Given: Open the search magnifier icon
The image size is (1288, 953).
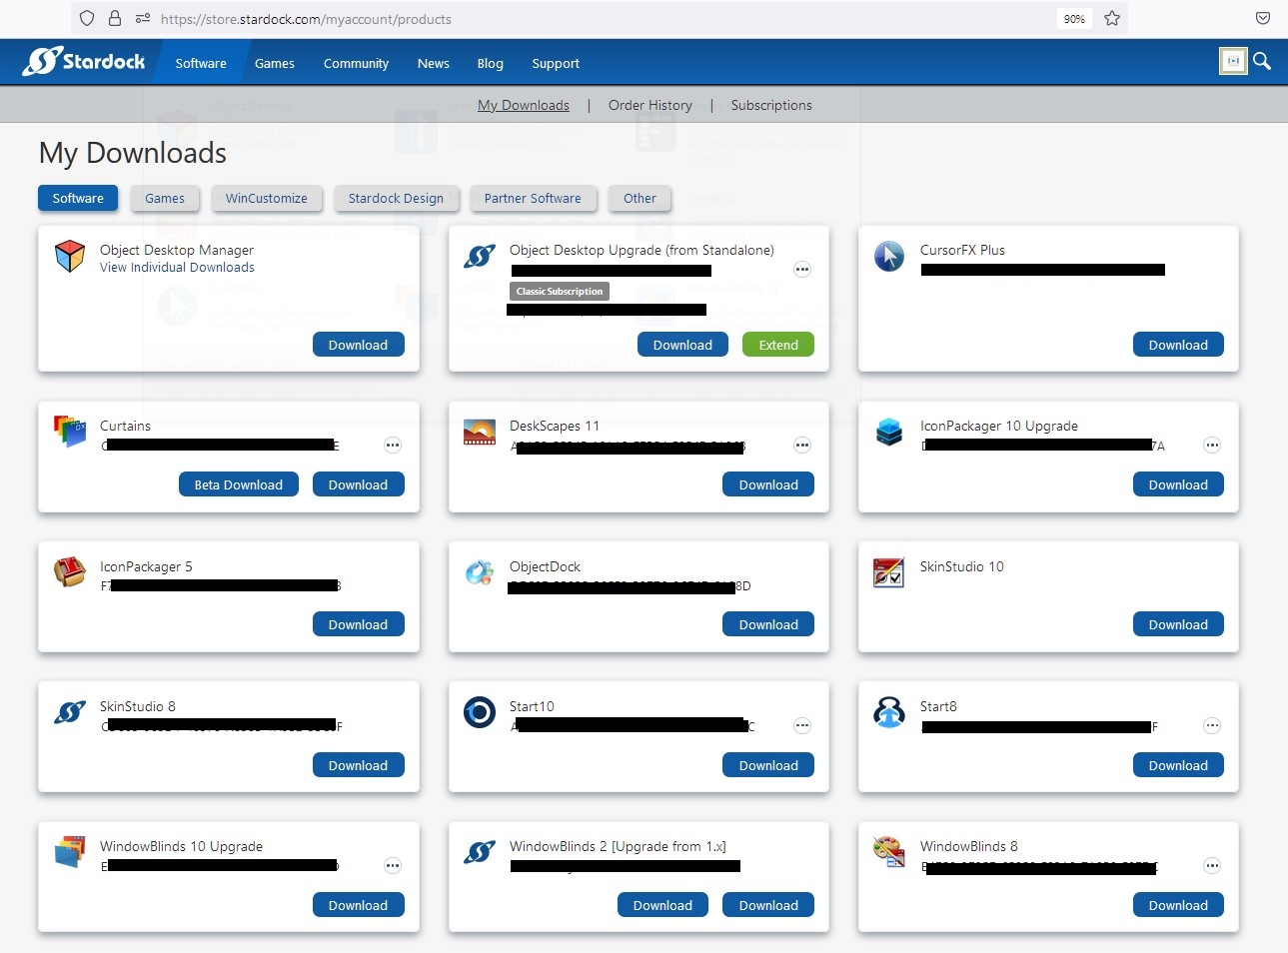Looking at the screenshot, I should point(1262,62).
